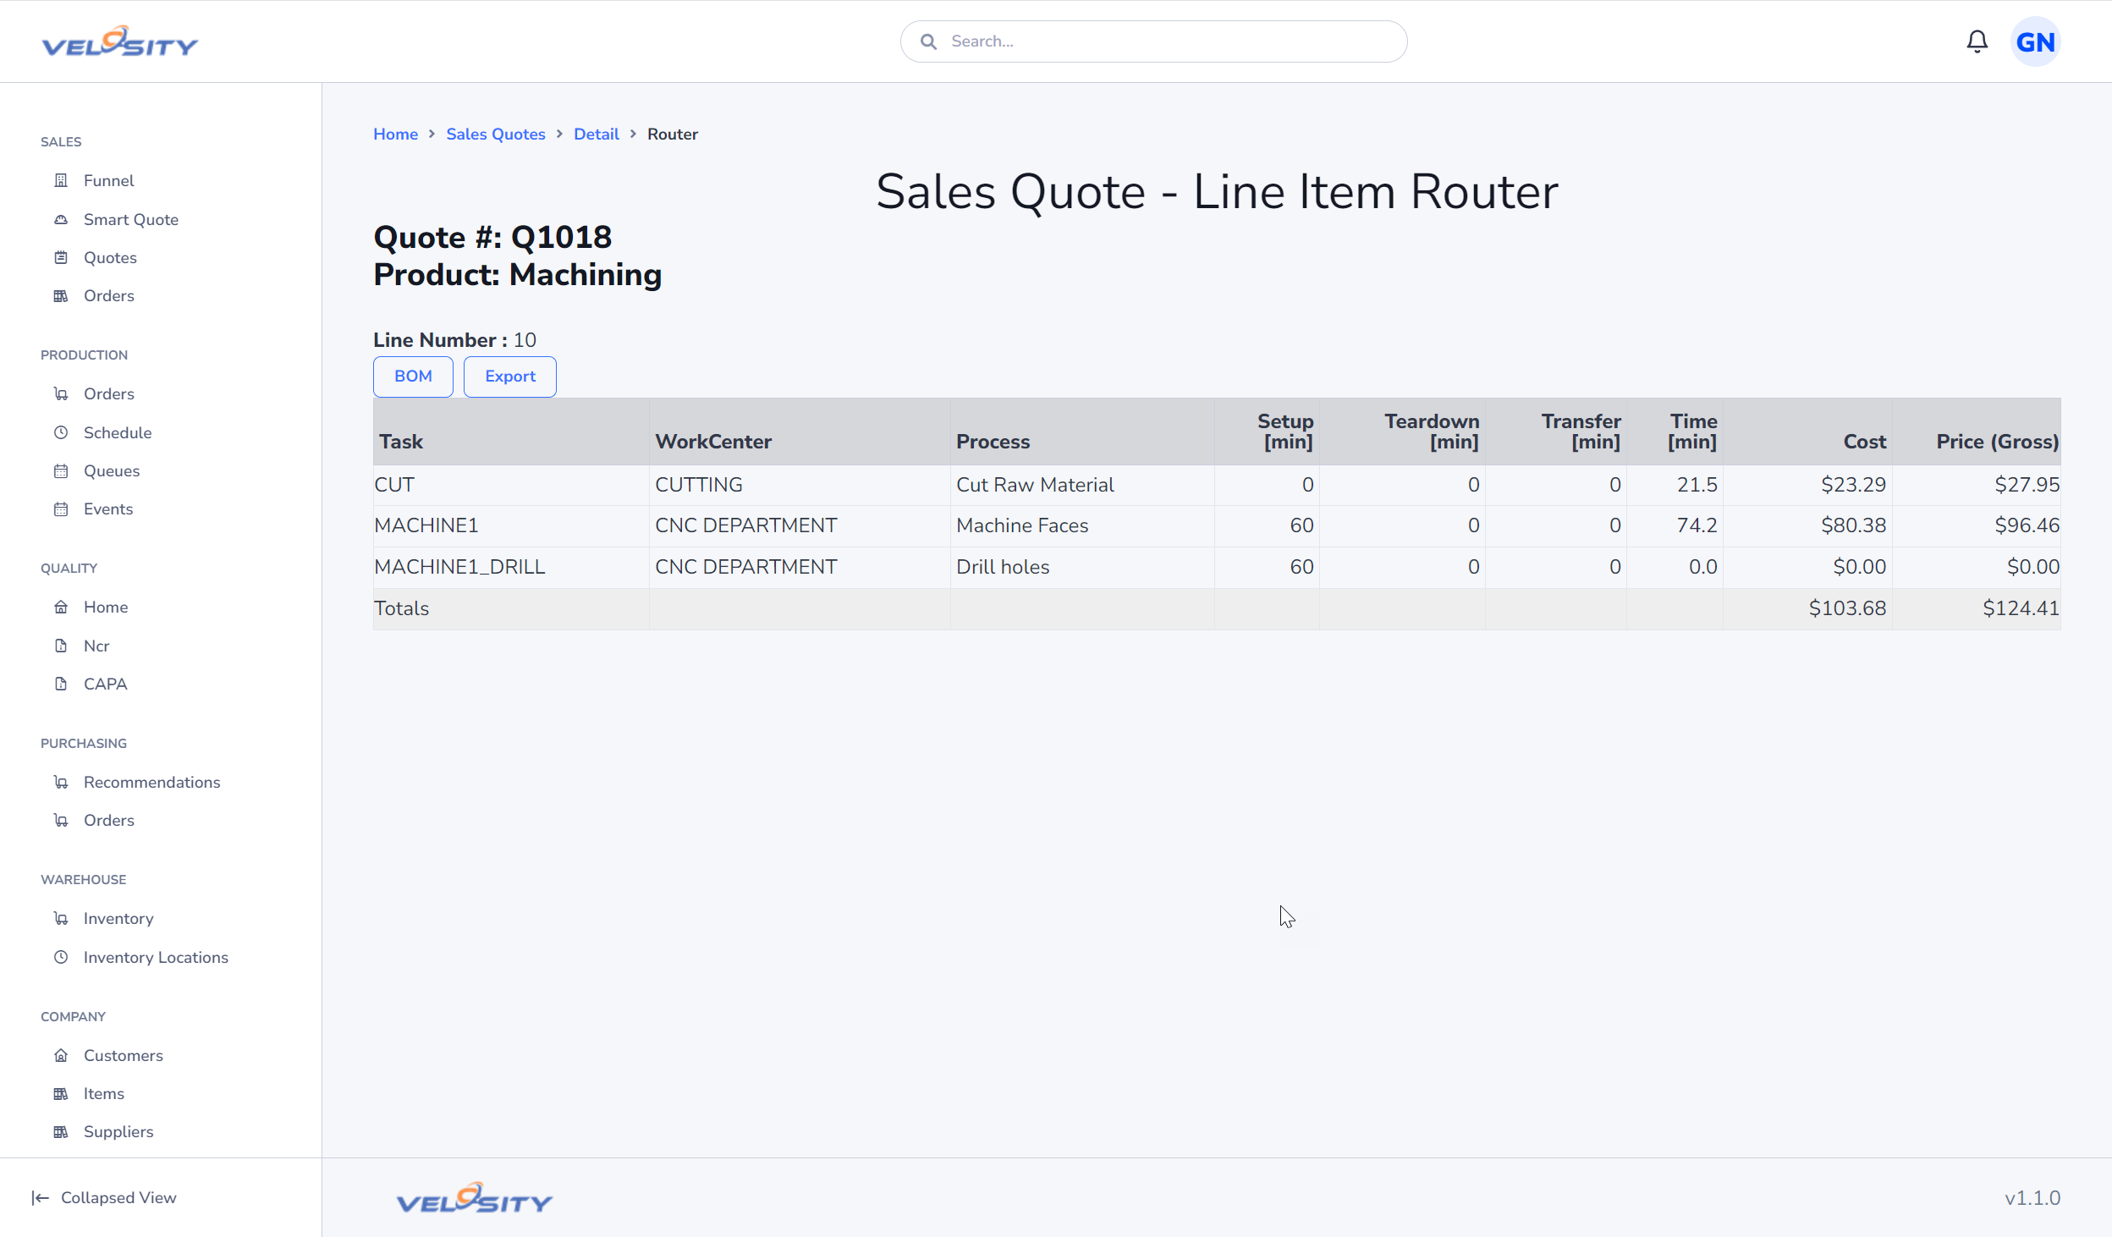
Task: Click the Smart Quote icon
Action: (x=61, y=219)
